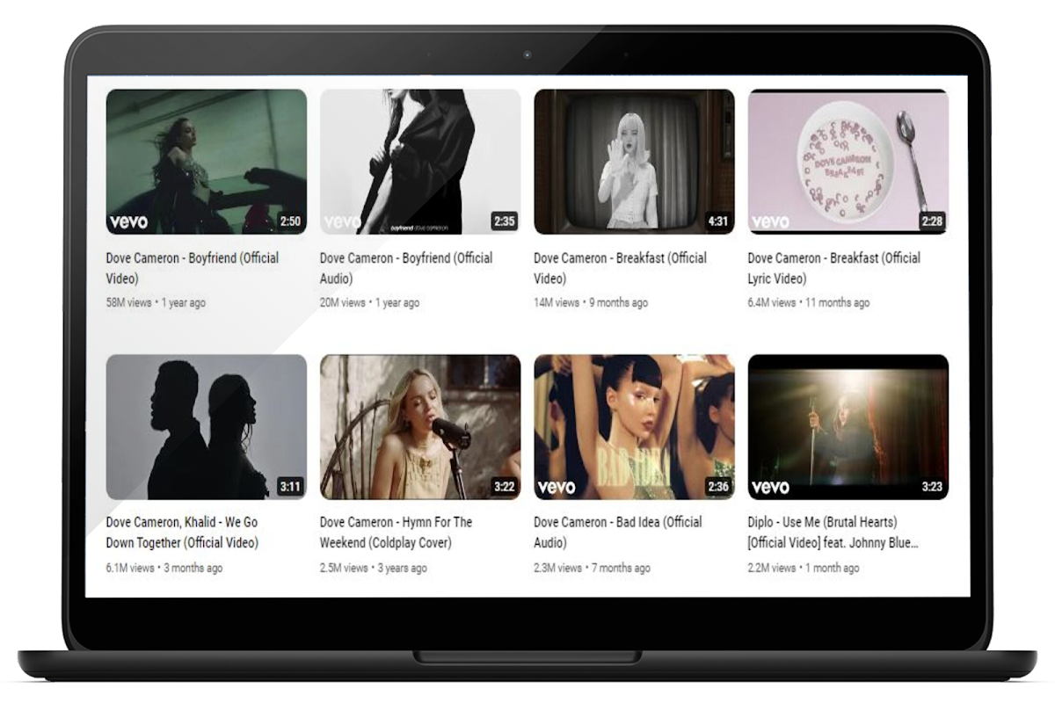Click title 'Diplo - Use Me (Brutal Hearts)'
The width and height of the screenshot is (1055, 703).
click(x=833, y=533)
